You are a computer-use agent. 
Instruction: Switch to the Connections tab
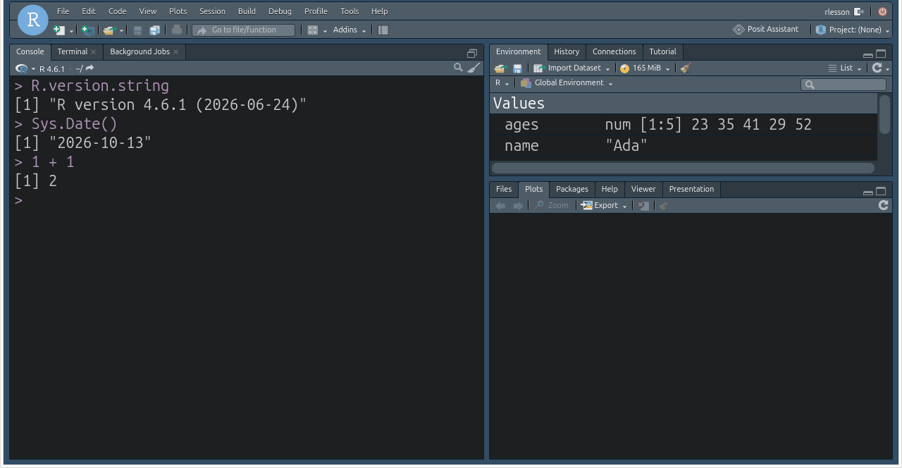614,51
